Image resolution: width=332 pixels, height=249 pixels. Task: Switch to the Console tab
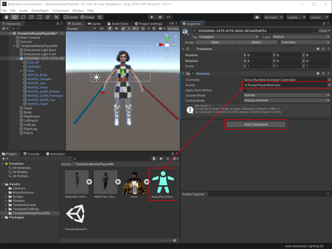click(x=31, y=154)
